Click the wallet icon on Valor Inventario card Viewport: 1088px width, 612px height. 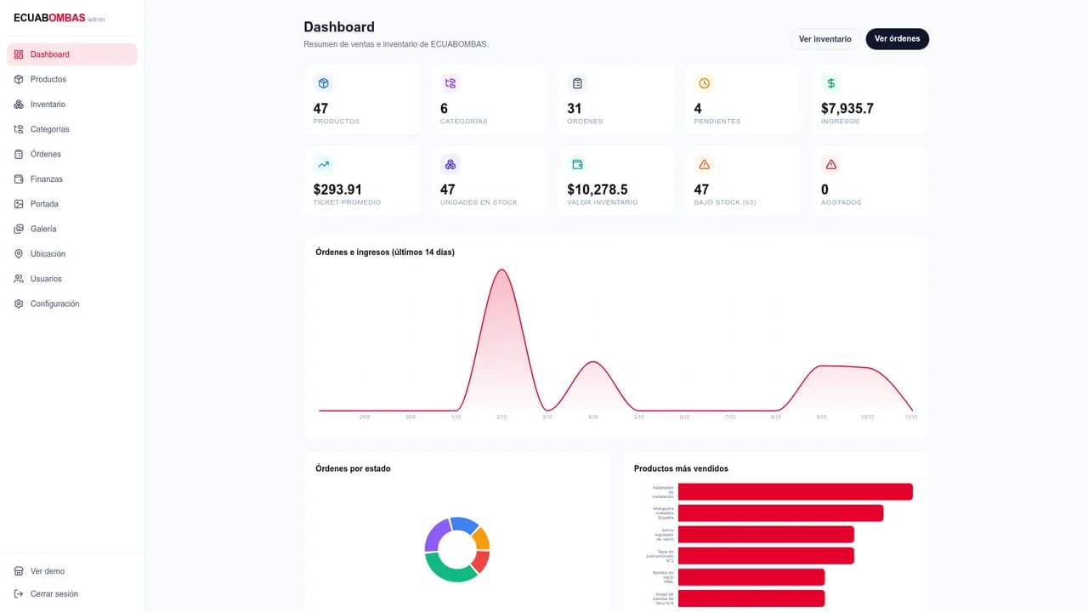577,165
